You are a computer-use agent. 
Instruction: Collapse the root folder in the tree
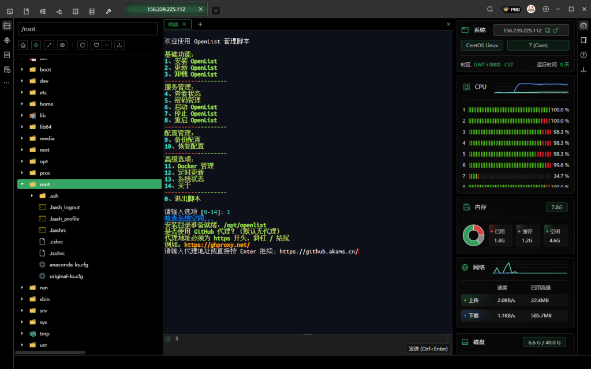click(x=22, y=184)
